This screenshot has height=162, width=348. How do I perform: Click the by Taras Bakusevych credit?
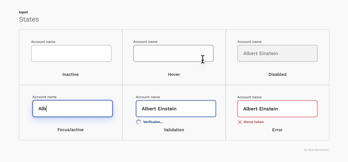[316, 150]
